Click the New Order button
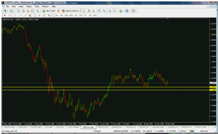 (x=49, y=11)
